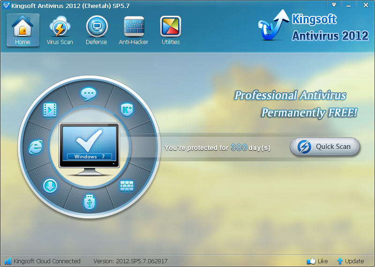
Task: Click the download arrow protection icon
Action: (50, 186)
